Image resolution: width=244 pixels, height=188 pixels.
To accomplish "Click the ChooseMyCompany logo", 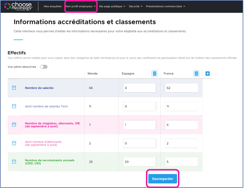I will click(18, 6).
